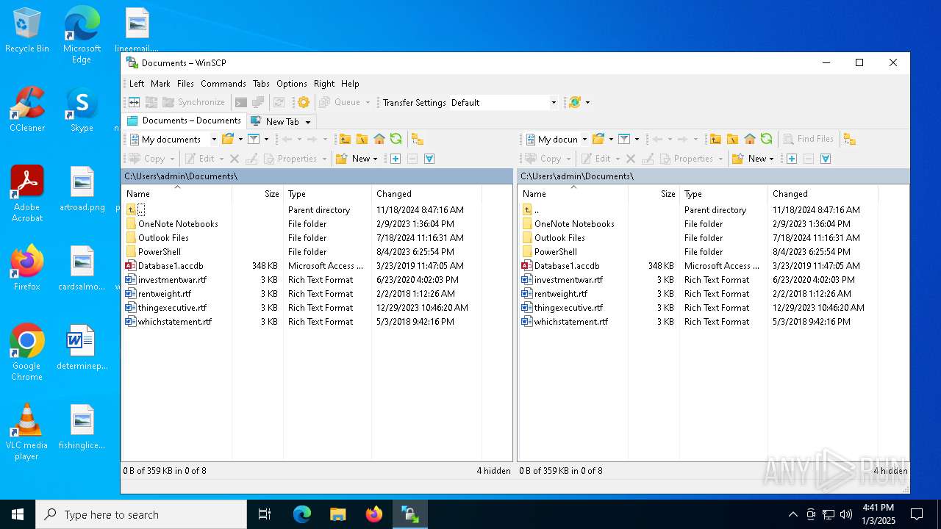Show the left panel directory tree
The width and height of the screenshot is (941, 529).
pos(418,139)
